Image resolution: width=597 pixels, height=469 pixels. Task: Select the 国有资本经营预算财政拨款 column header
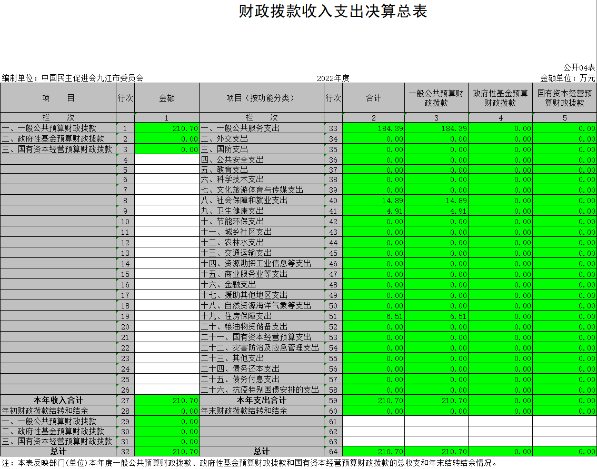[564, 98]
